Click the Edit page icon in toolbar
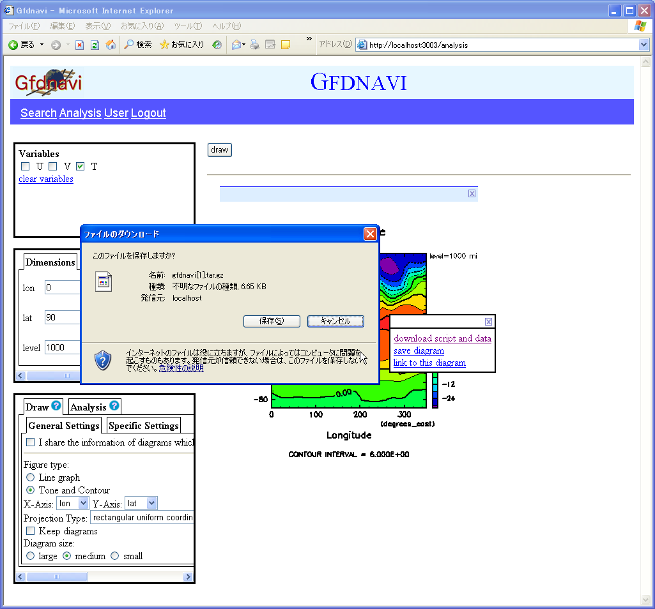The image size is (655, 609). pyautogui.click(x=270, y=45)
